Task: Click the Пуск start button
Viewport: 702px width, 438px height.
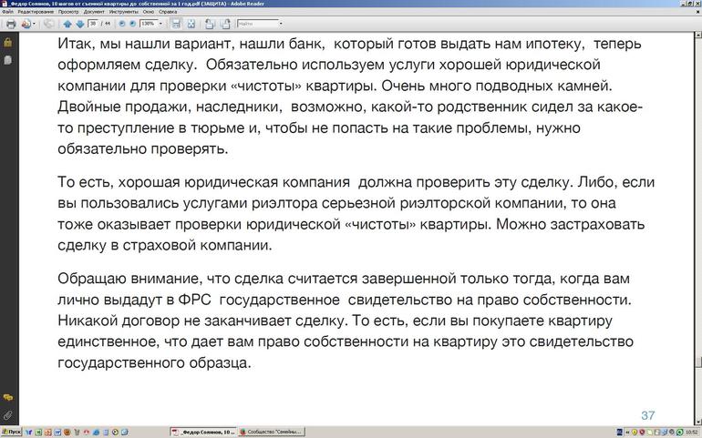Action: click(x=11, y=432)
